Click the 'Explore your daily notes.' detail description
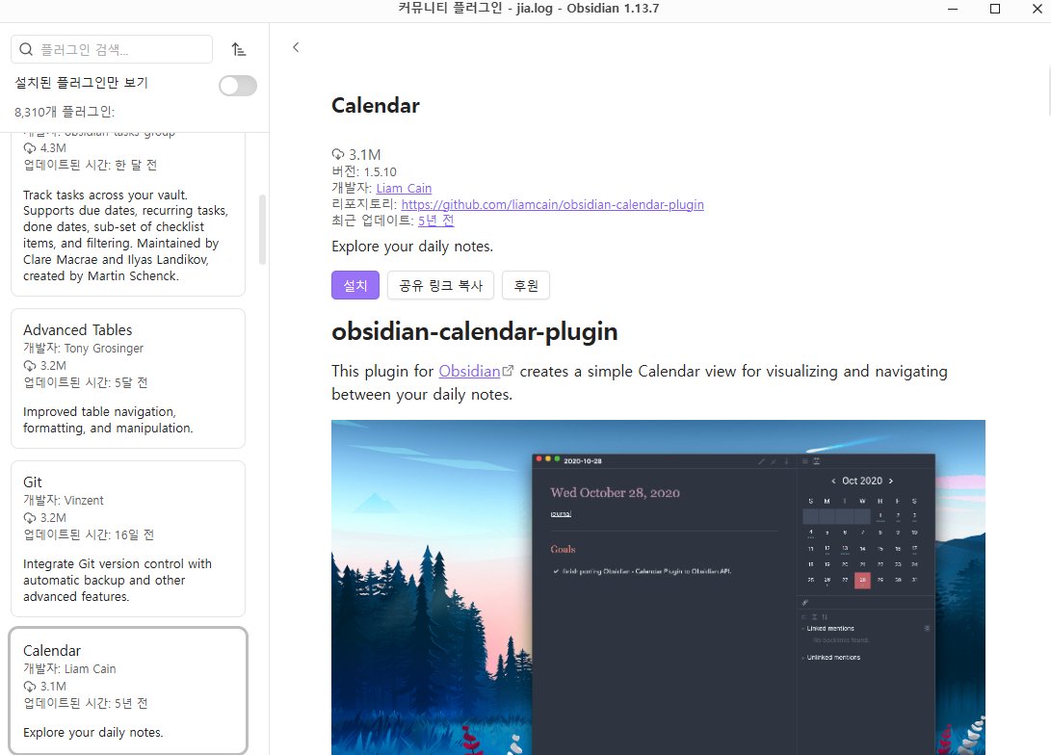This screenshot has width=1051, height=755. pyautogui.click(x=412, y=247)
